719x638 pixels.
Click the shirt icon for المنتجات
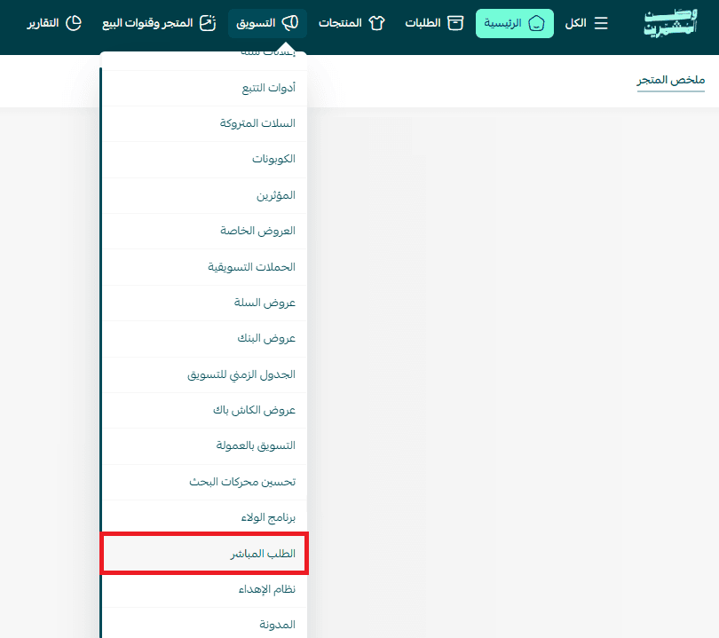pyautogui.click(x=376, y=23)
